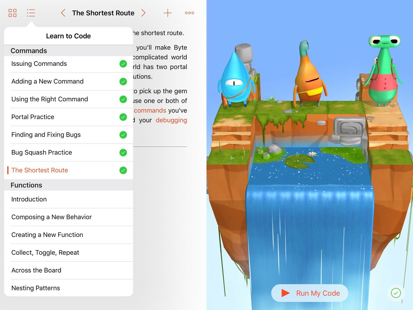Open the Nesting Patterns page
Image resolution: width=413 pixels, height=310 pixels.
point(69,288)
